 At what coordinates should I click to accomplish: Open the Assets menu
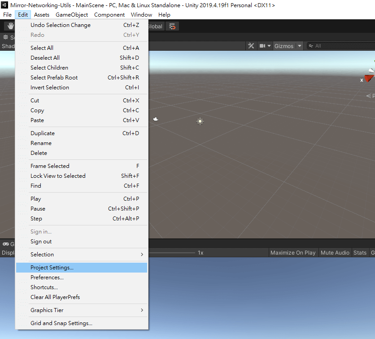tap(42, 15)
